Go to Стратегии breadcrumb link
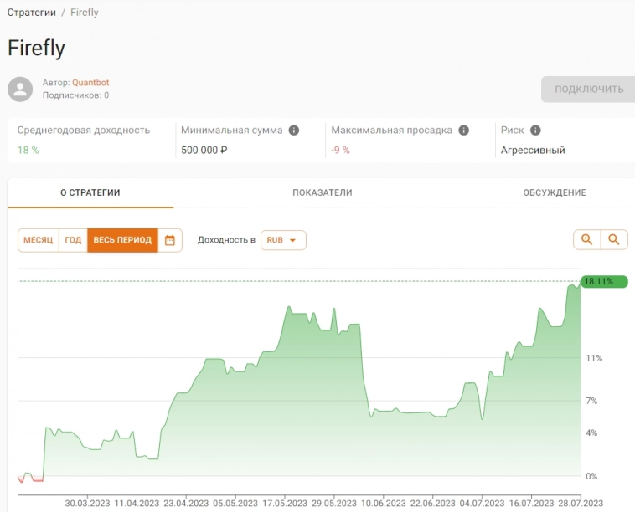Image resolution: width=635 pixels, height=512 pixels. tap(32, 13)
